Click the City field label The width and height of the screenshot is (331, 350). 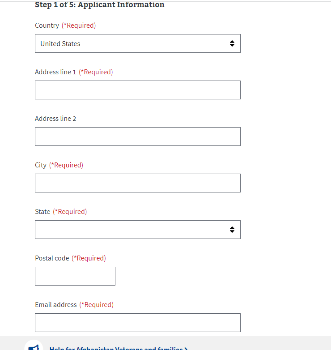pos(41,165)
